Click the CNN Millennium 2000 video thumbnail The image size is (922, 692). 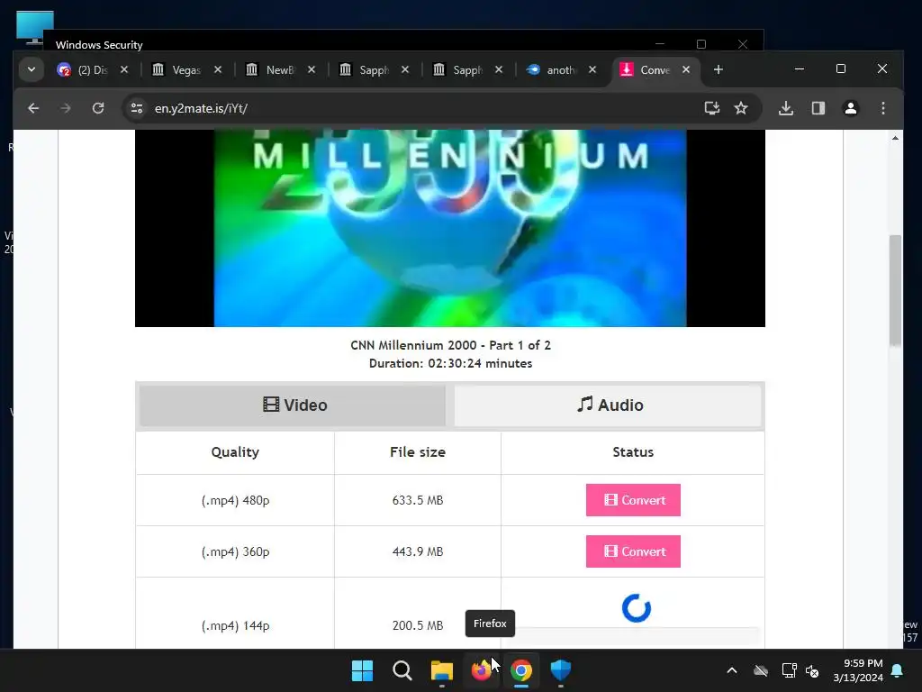[x=450, y=228]
